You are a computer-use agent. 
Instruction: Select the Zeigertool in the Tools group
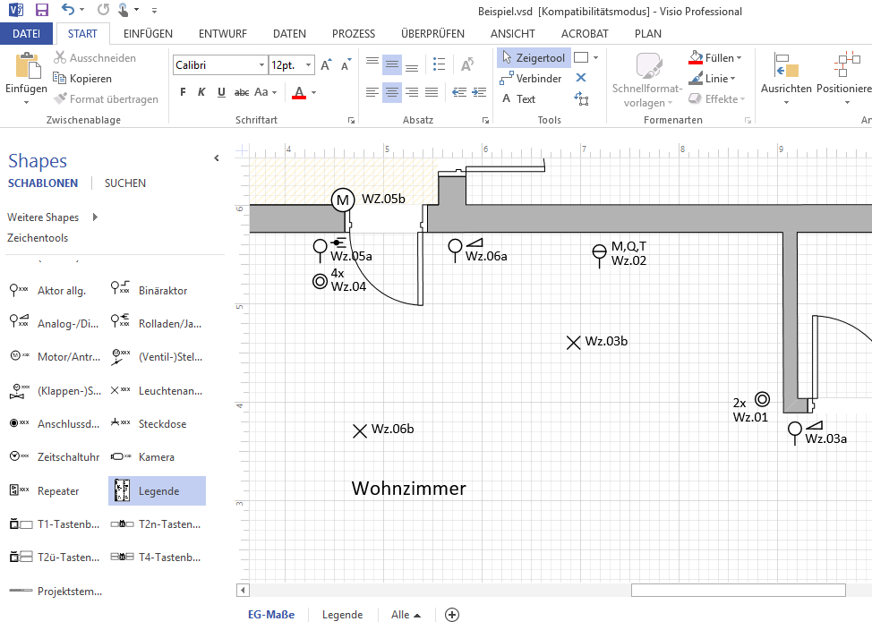(533, 57)
